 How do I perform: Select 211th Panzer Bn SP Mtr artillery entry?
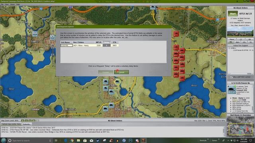[243, 50]
